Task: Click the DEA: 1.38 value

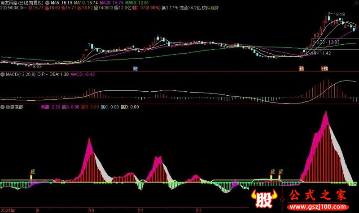Action: coord(59,74)
